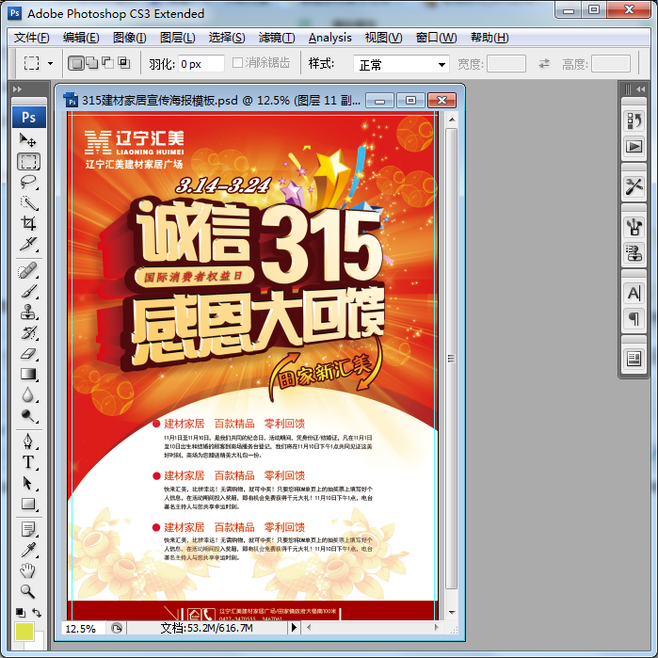The height and width of the screenshot is (658, 658).
Task: Select the Blur tool
Action: 28,394
